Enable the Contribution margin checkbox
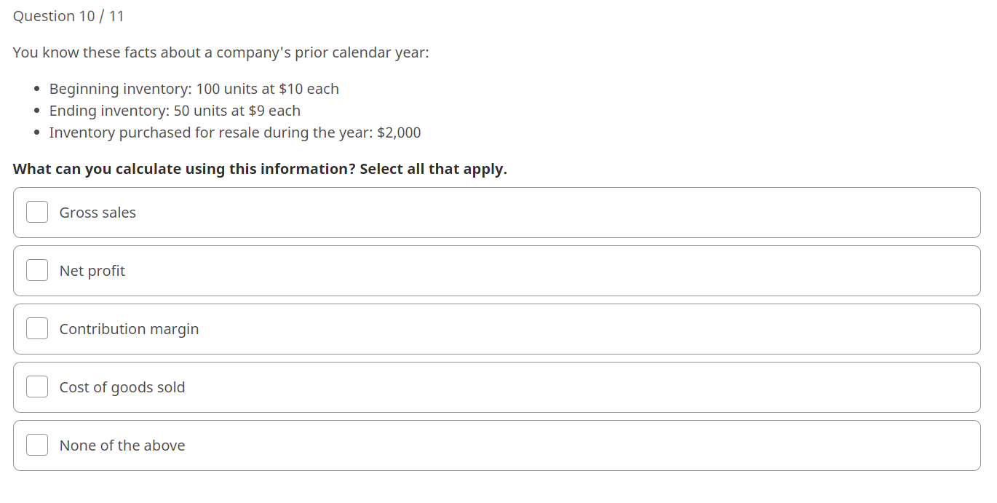 point(37,329)
